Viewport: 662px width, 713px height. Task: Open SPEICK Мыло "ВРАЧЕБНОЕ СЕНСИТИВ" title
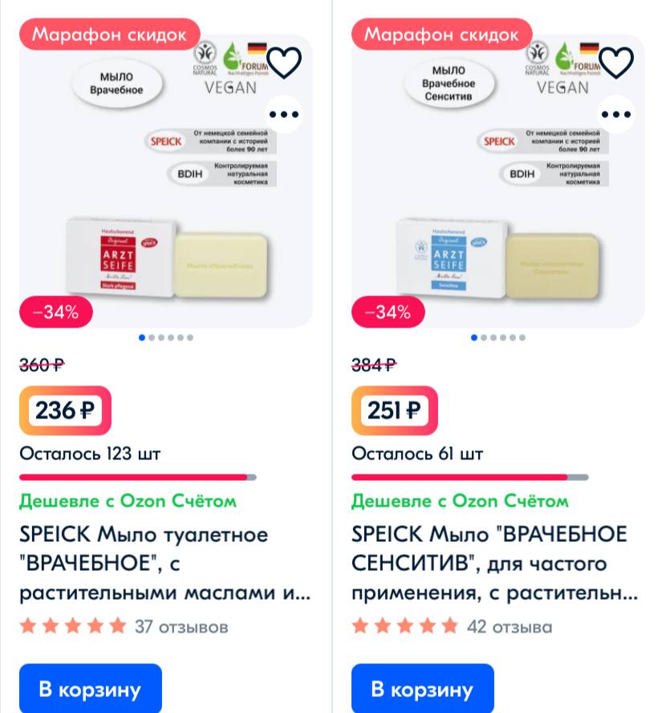[495, 563]
